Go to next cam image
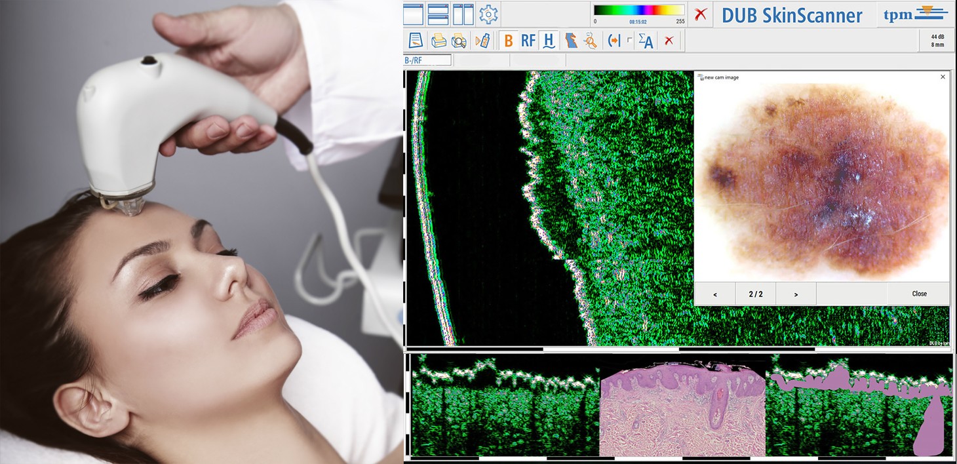Image resolution: width=957 pixels, height=464 pixels. click(796, 294)
